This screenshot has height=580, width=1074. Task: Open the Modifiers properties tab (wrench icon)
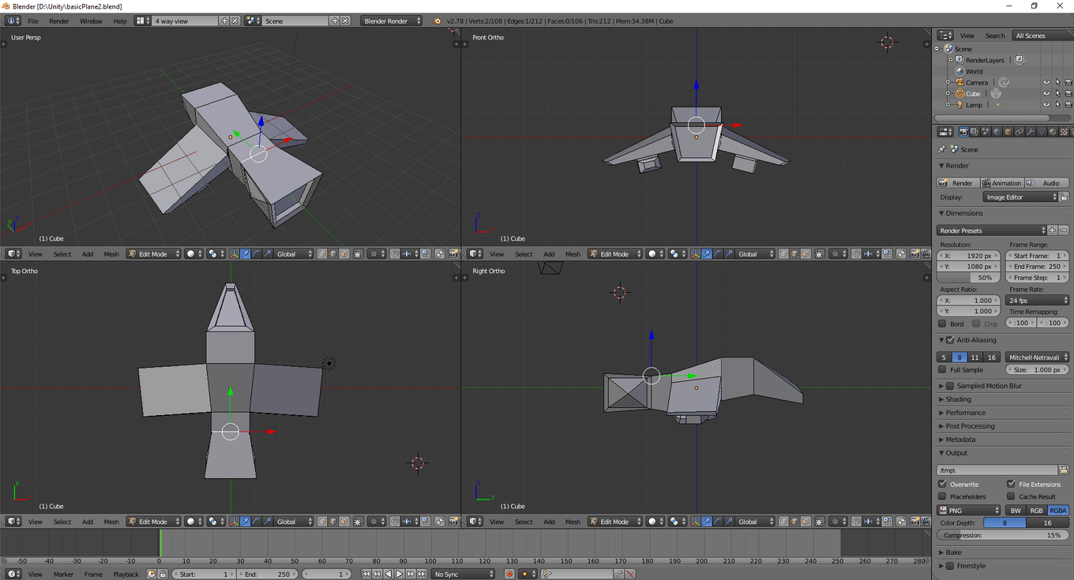[1031, 132]
